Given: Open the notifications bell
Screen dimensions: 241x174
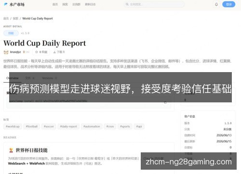Looking at the screenshot, I should 216,4.
